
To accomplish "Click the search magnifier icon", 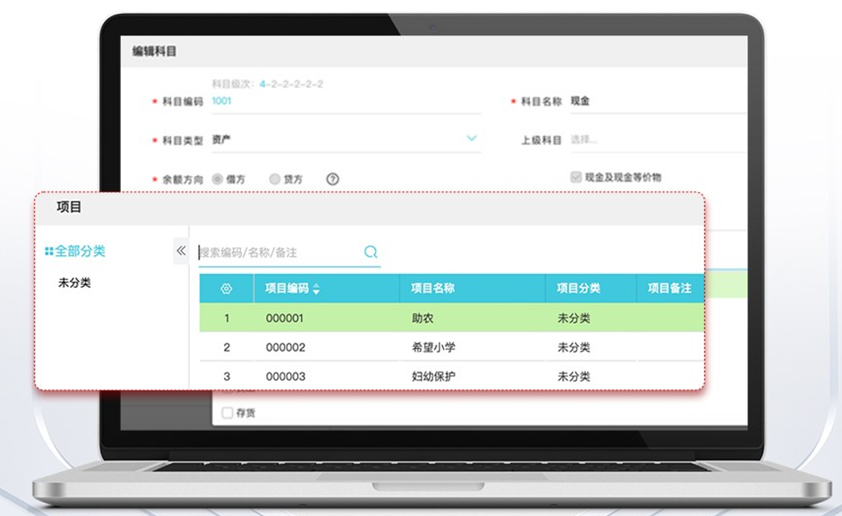I will [x=371, y=252].
